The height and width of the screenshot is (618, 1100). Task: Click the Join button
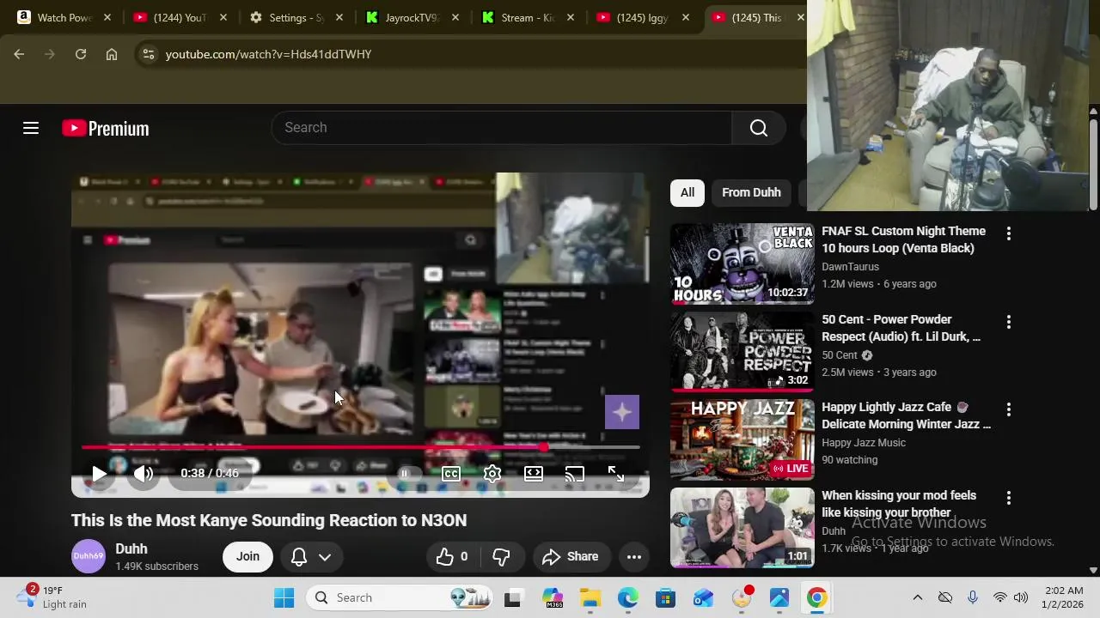tap(247, 556)
